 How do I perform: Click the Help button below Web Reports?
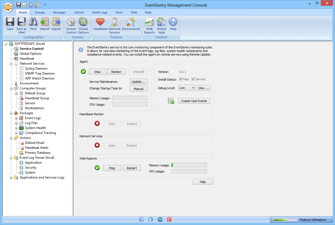(203, 182)
